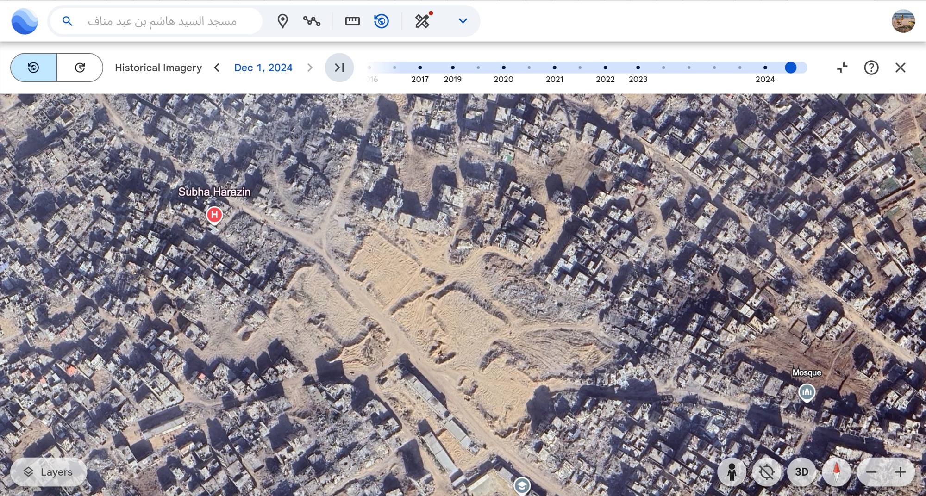
Task: Click the compass to reset north
Action: pyautogui.click(x=836, y=472)
